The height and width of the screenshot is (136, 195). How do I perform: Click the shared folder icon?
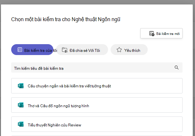[x=65, y=50]
